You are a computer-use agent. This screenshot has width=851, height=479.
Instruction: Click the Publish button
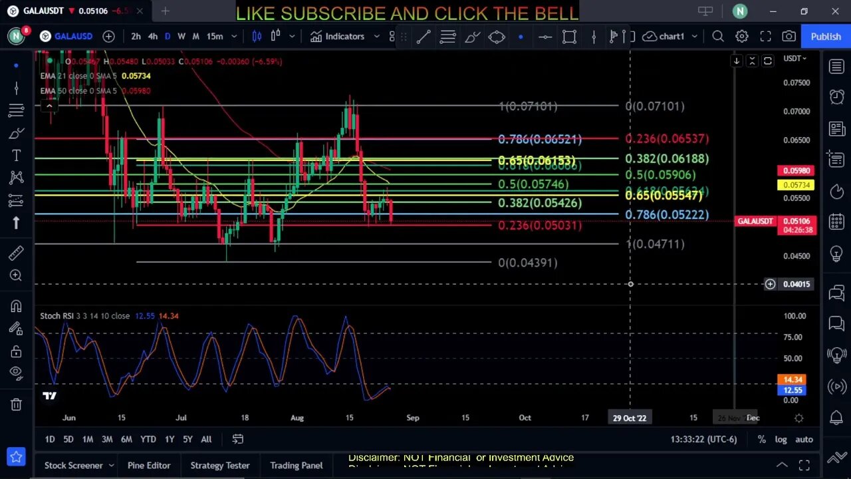coord(826,37)
